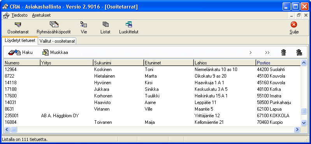
Task: Start a search with Haku
Action: [20, 52]
